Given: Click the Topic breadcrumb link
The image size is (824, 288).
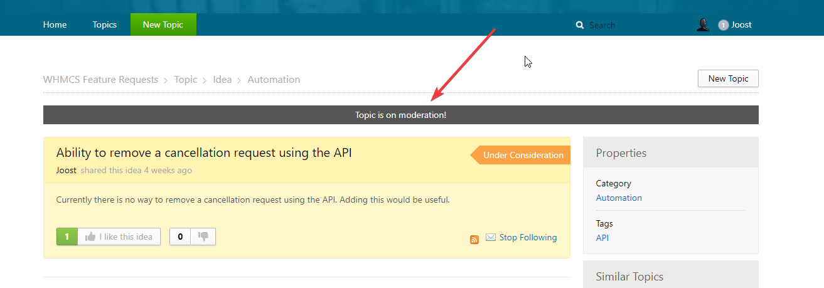Looking at the screenshot, I should pos(186,80).
